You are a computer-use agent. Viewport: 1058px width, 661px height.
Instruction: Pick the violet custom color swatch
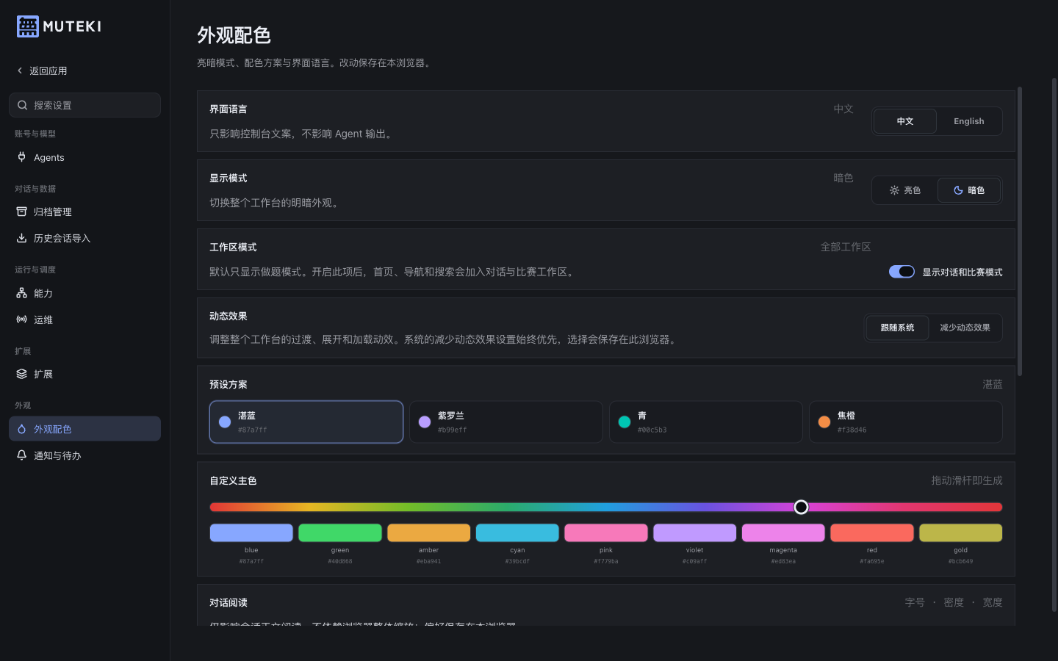pyautogui.click(x=695, y=532)
